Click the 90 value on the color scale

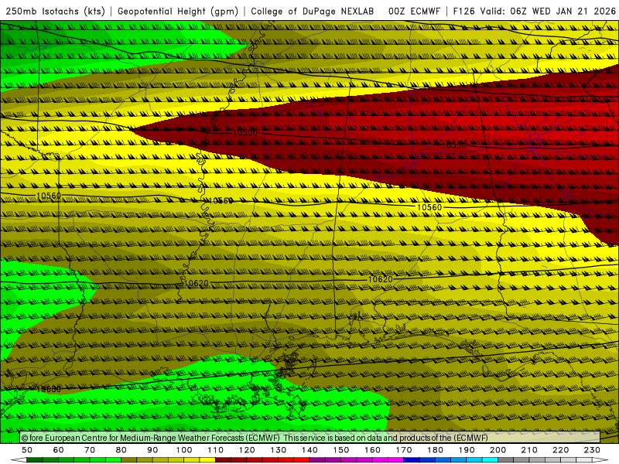[152, 450]
